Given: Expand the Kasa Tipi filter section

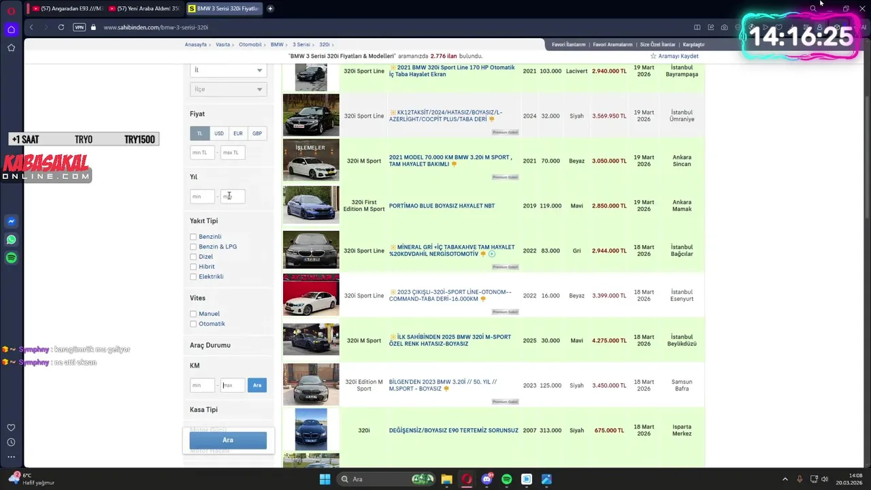Looking at the screenshot, I should click(203, 410).
